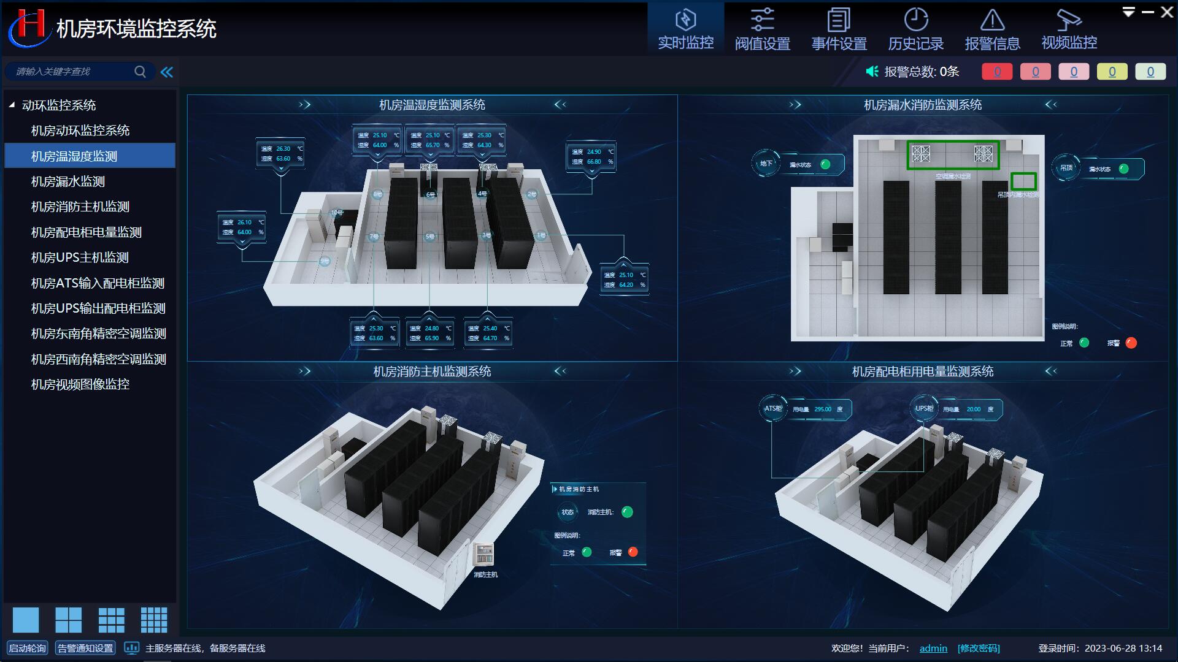Switch to four-pane grid layout
Viewport: 1178px width, 662px height.
click(x=68, y=620)
